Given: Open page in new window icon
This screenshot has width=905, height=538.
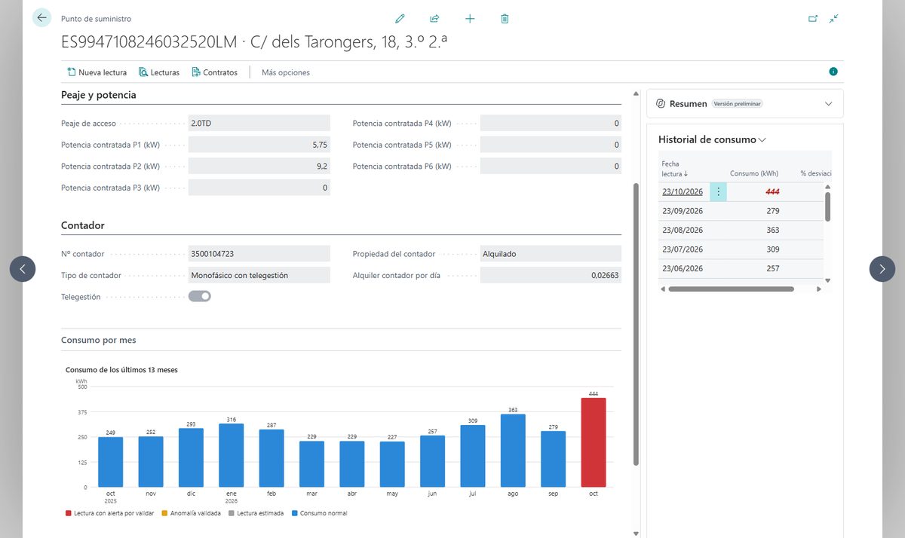Looking at the screenshot, I should click(813, 19).
